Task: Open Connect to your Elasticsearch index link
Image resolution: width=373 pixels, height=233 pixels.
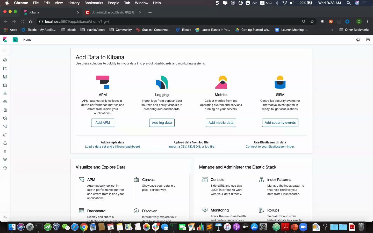Action: pos(270,147)
